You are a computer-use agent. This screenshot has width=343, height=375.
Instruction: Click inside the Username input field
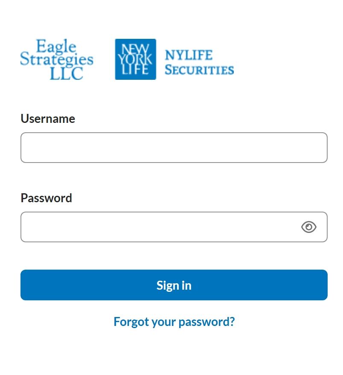pyautogui.click(x=174, y=147)
